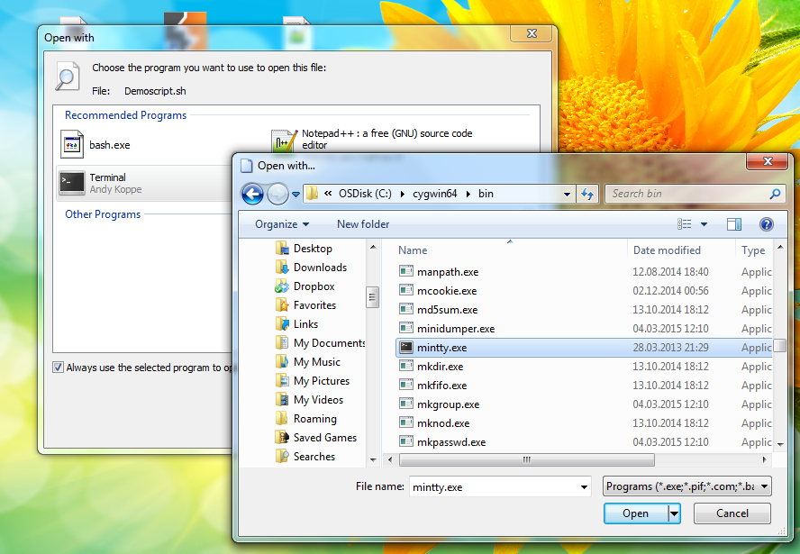Image resolution: width=800 pixels, height=554 pixels.
Task: Open the Help button in file dialog
Action: coord(767,224)
